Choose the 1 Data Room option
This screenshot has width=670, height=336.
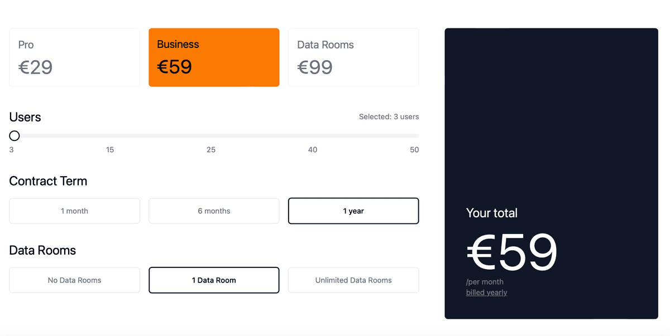tap(214, 280)
